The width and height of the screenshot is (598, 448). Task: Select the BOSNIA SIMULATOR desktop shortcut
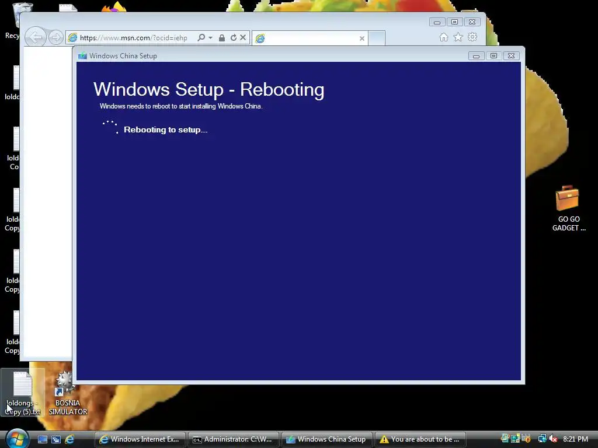coord(68,394)
